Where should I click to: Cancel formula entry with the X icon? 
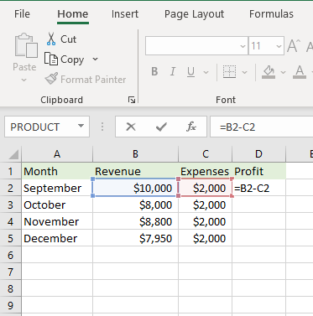point(131,127)
